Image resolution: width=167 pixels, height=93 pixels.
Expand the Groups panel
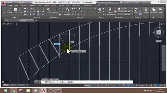(x=138, y=17)
